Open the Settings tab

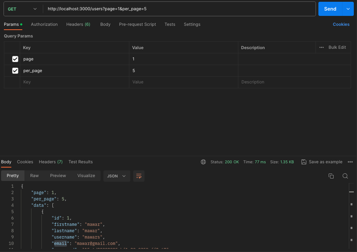coord(192,24)
